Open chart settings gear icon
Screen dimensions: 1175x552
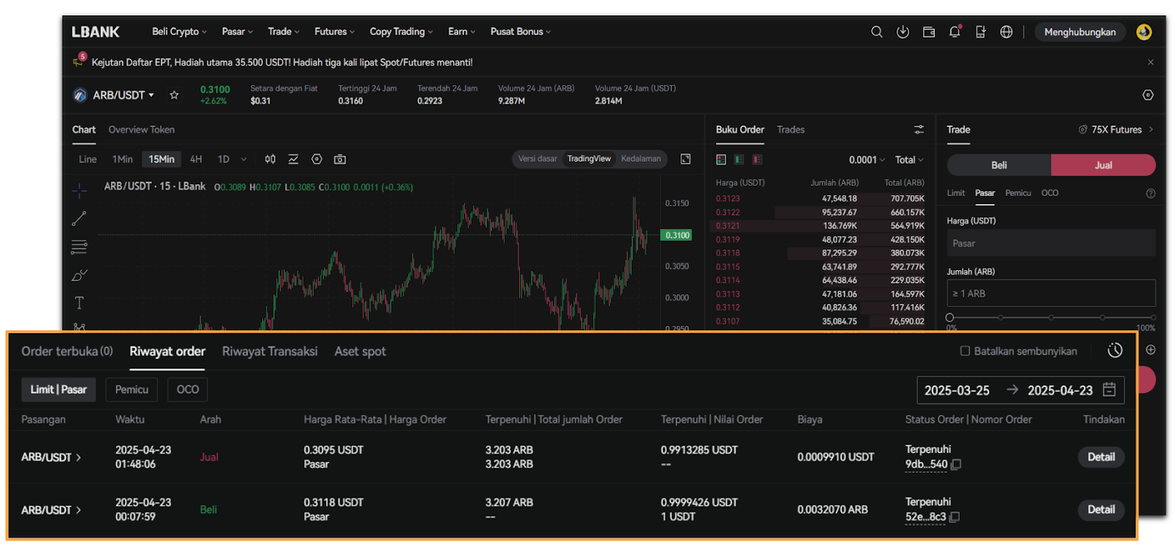point(317,159)
